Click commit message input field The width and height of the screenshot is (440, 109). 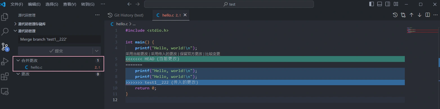[59, 40]
